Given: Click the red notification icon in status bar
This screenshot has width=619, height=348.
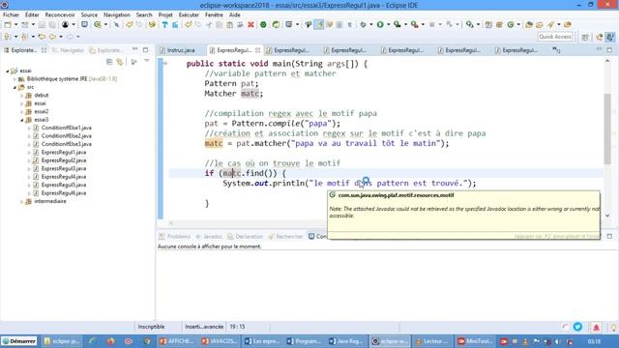Looking at the screenshot, I should pyautogui.click(x=596, y=327).
